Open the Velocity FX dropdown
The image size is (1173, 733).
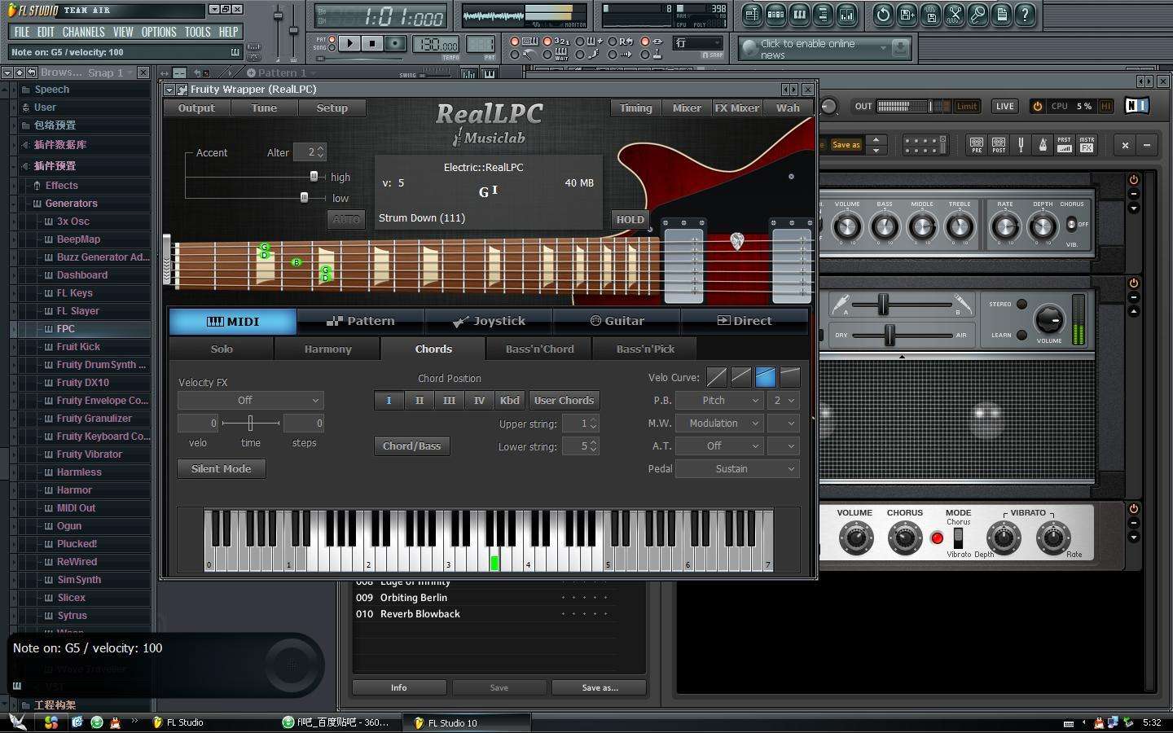point(251,401)
